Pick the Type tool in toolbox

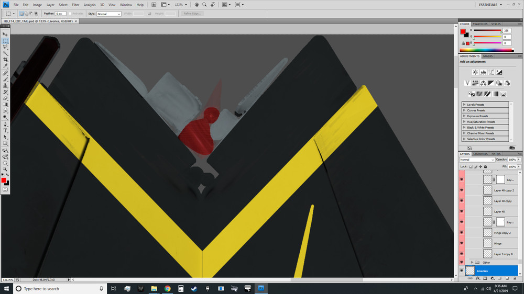5,130
